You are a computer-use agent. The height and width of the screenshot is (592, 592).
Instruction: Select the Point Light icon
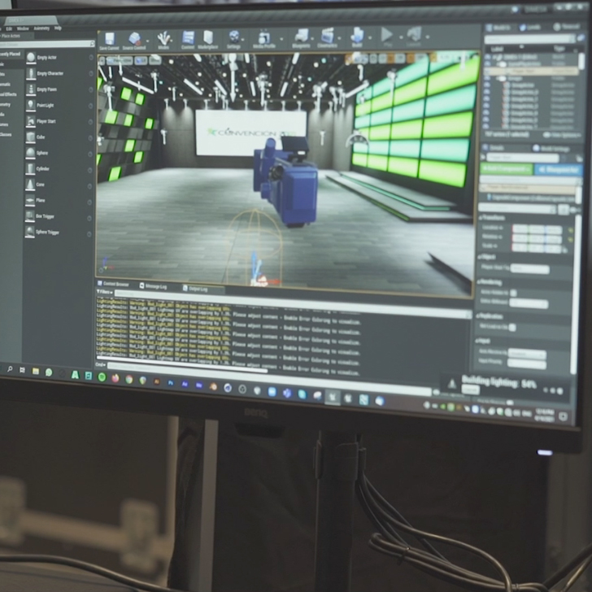coord(31,105)
